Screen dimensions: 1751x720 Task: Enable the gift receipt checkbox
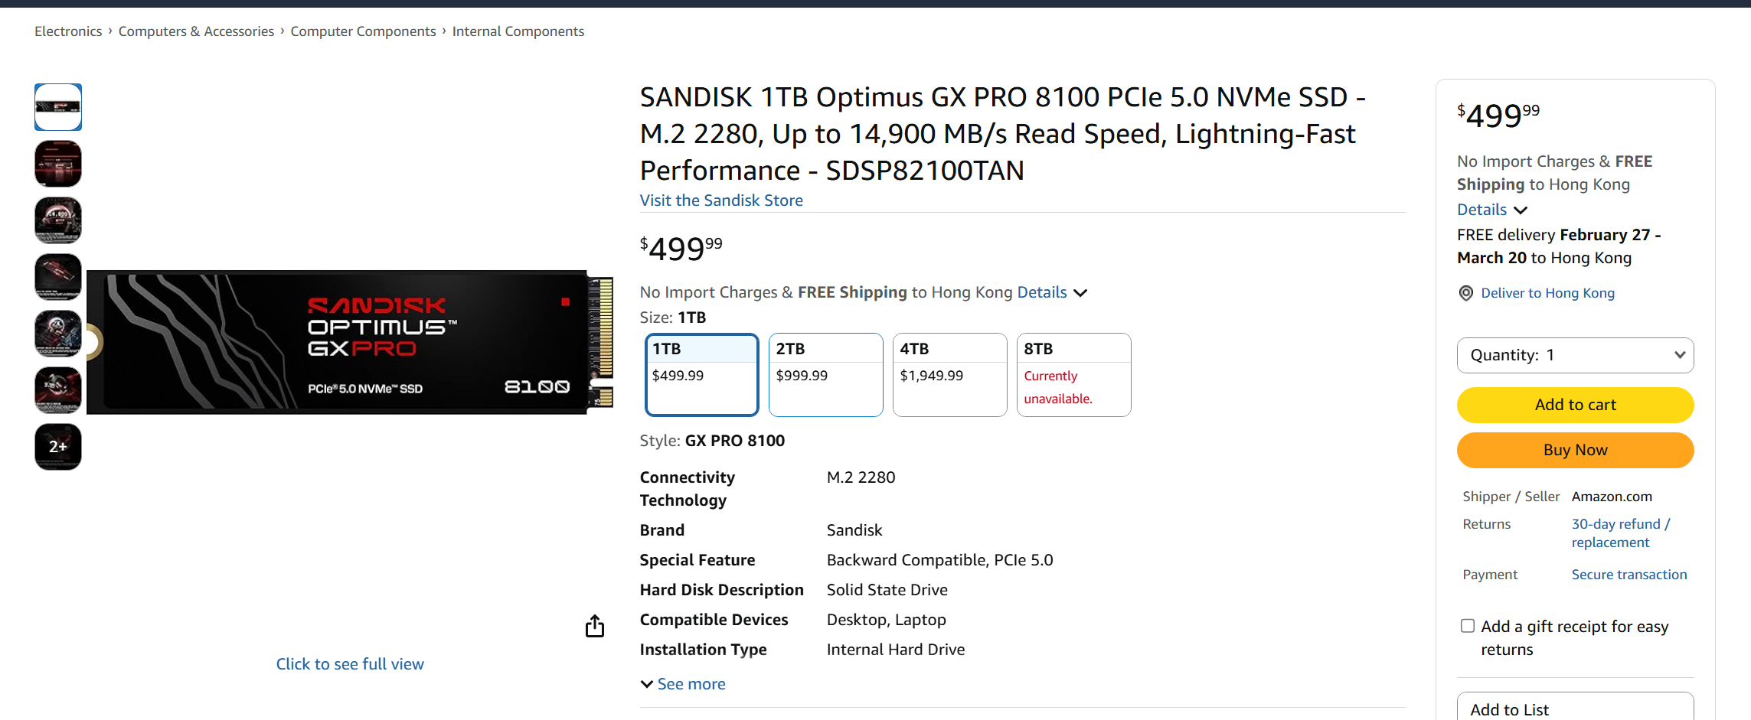(x=1467, y=626)
